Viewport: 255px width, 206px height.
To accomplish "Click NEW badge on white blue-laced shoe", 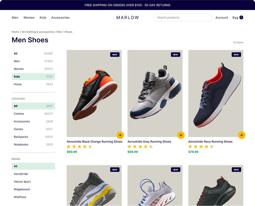I will pyautogui.click(x=176, y=170).
